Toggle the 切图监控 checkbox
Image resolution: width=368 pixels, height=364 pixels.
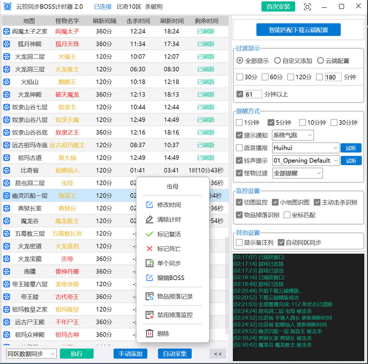(239, 202)
